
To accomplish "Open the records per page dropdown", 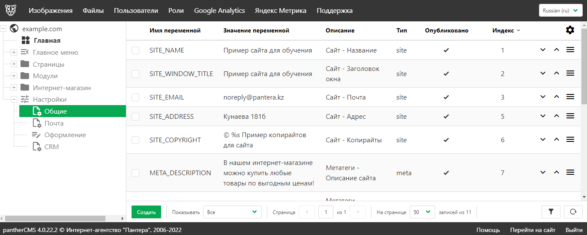I will click(422, 212).
